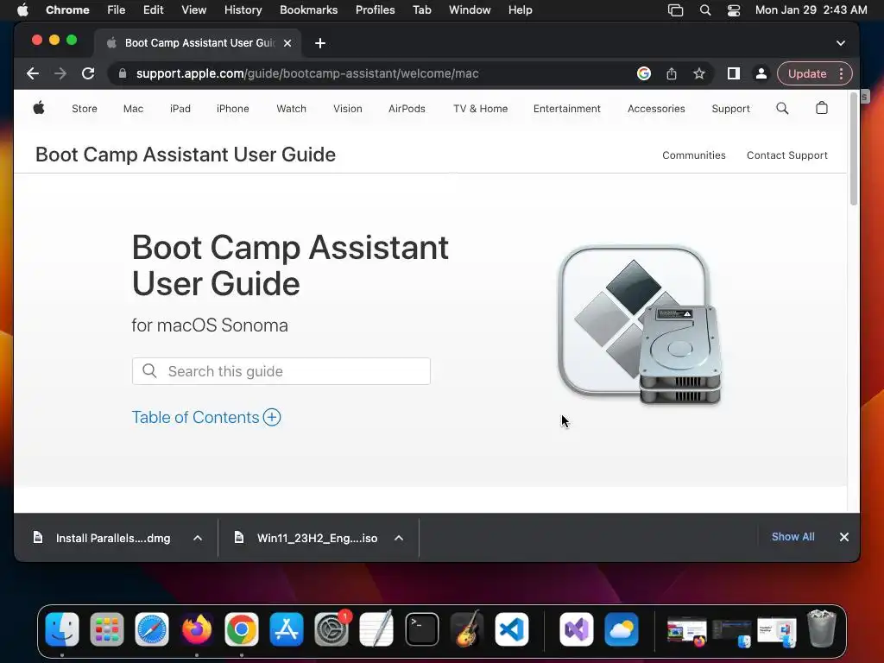Open the Entertainment section
Image resolution: width=884 pixels, height=663 pixels.
point(567,108)
